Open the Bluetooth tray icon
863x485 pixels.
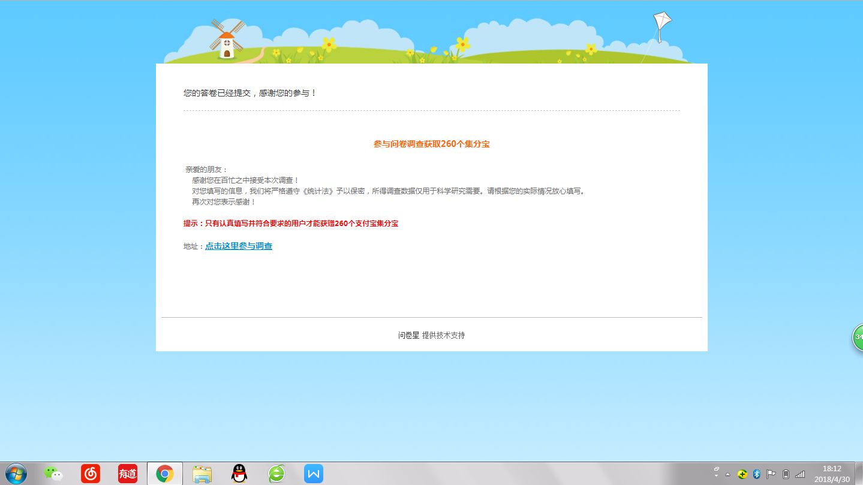point(757,474)
